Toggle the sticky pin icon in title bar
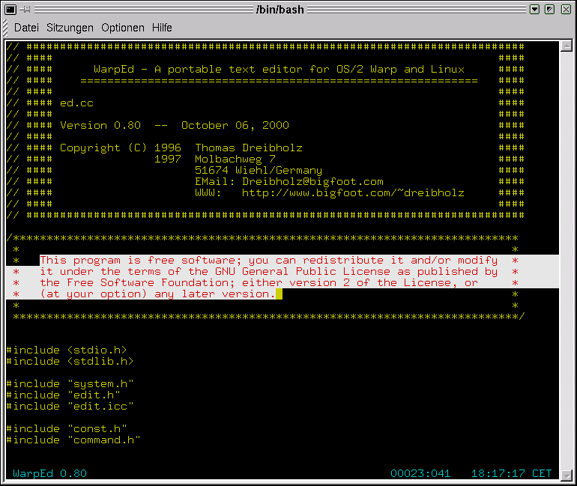 pos(25,9)
